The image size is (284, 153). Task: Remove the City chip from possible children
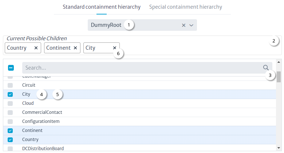[x=115, y=48]
